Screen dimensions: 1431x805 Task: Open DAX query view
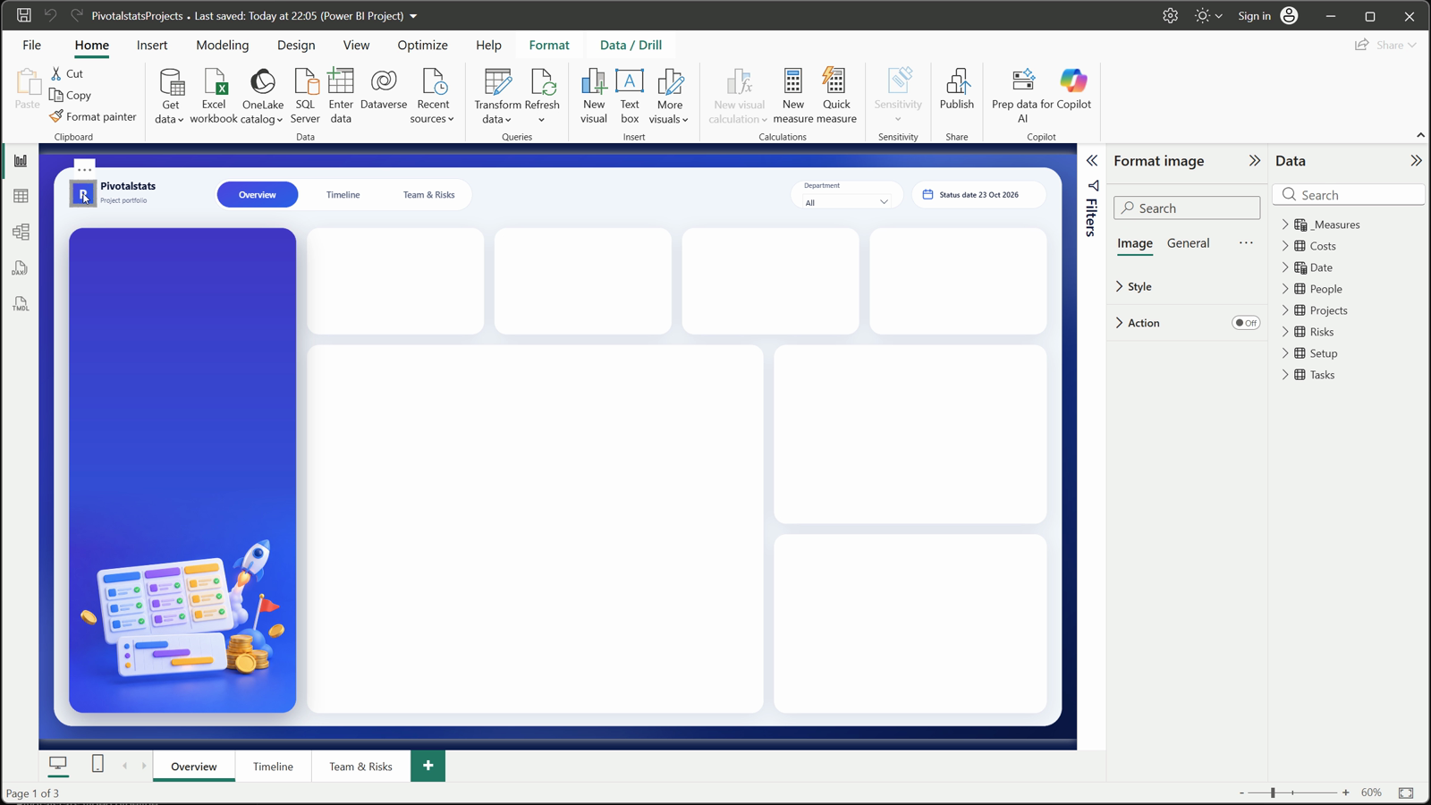coord(21,268)
